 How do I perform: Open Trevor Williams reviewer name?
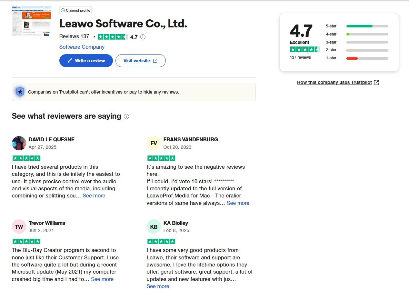coord(47,223)
